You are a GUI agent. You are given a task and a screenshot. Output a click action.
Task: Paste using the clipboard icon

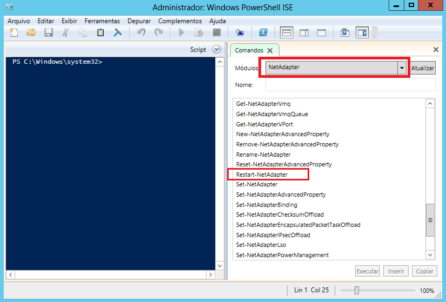click(x=100, y=33)
